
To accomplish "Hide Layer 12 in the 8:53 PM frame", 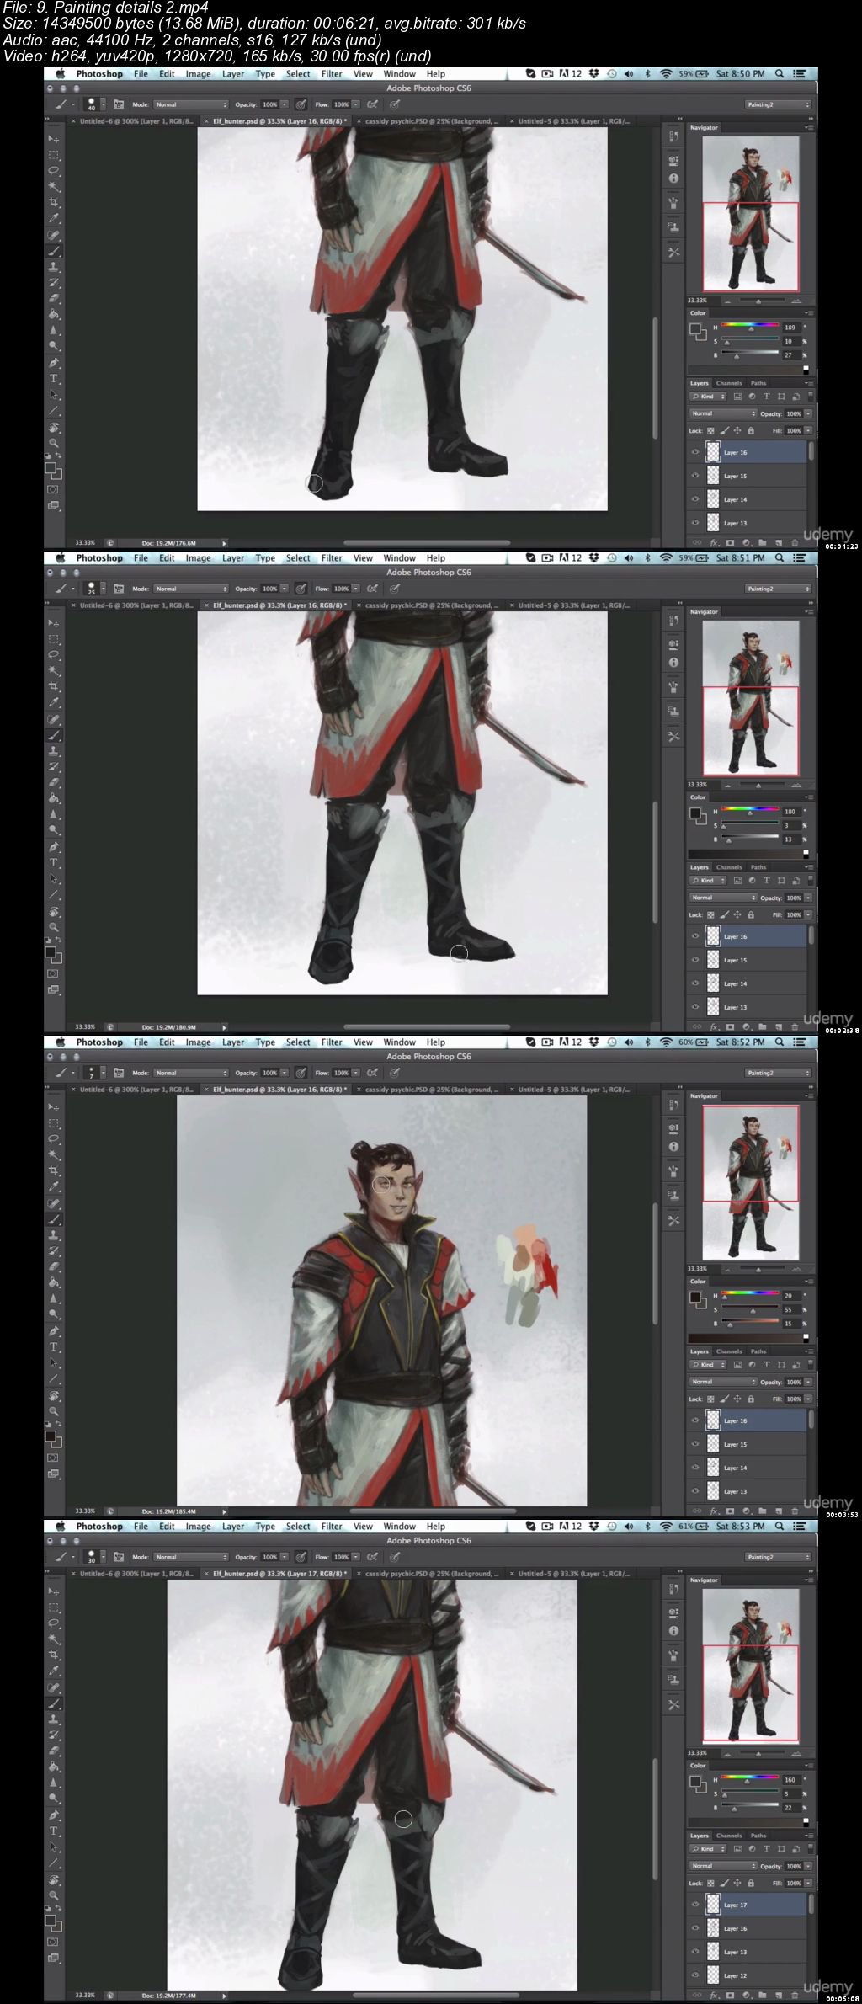I will (x=695, y=1975).
